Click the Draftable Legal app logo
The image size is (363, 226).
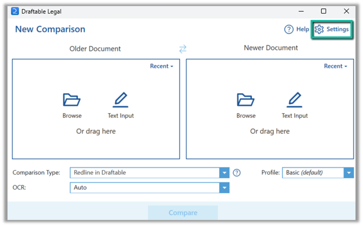click(x=15, y=11)
